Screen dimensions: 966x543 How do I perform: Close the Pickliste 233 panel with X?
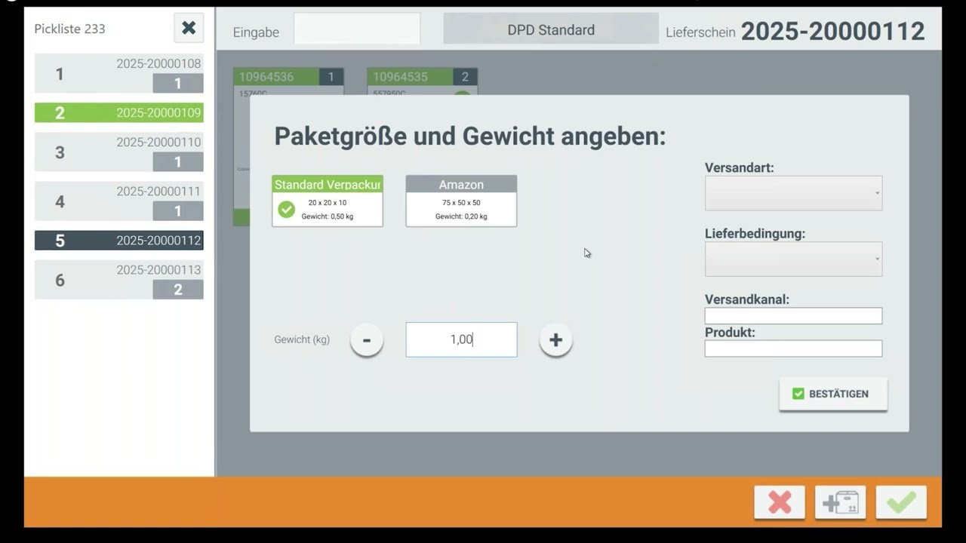tap(189, 28)
